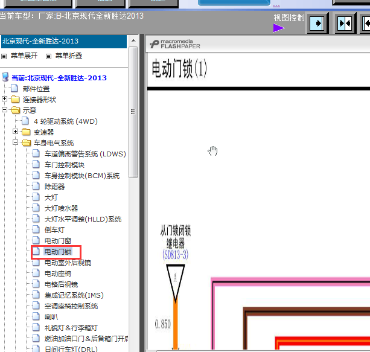This screenshot has width=370, height=352.
Task: Click the SD813-3 reference link in diagram
Action: point(175,255)
